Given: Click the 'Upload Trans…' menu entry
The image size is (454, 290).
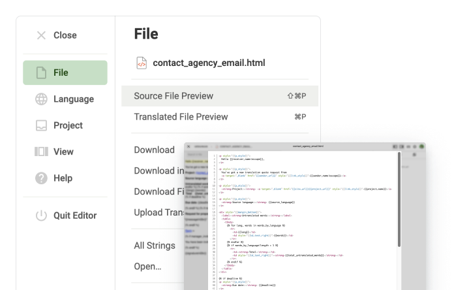Looking at the screenshot, I should 158,212.
